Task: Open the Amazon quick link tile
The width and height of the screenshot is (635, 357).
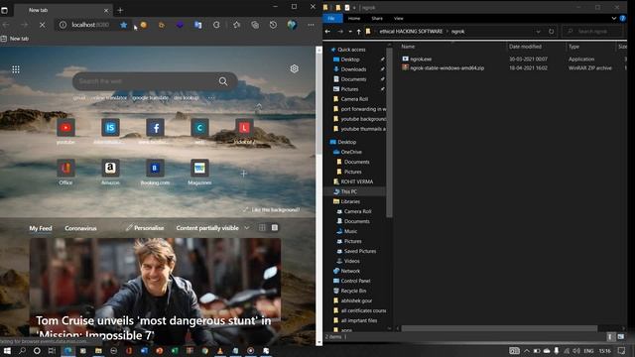Action: [x=110, y=168]
